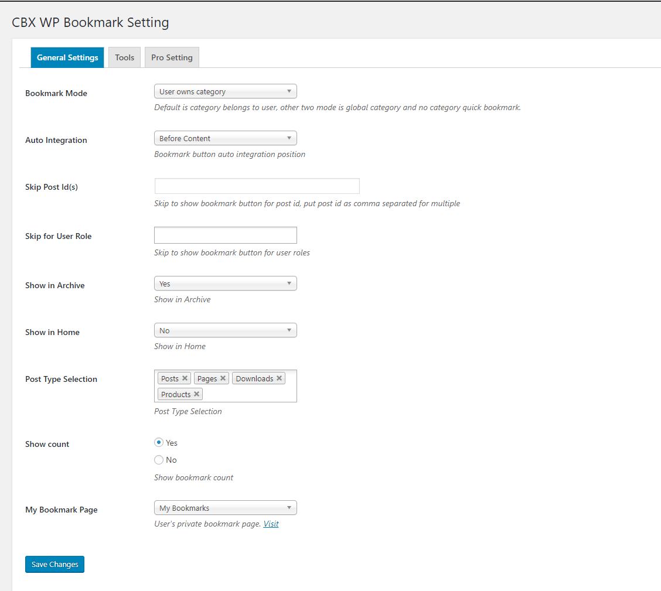Remove the Posts tag from selection
Viewport: 661px width, 591px height.
185,378
